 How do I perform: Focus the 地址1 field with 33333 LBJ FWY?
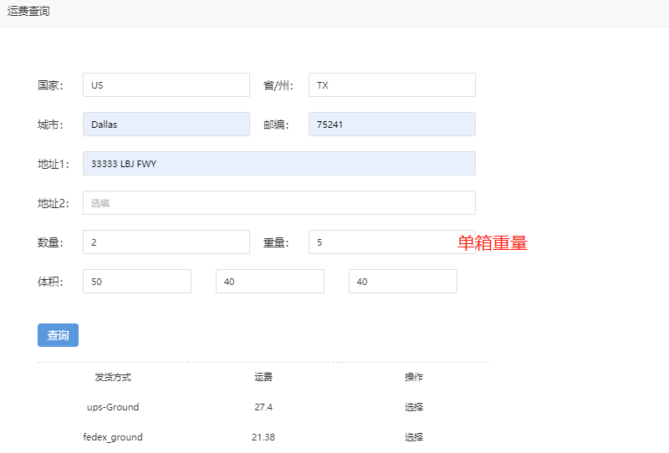278,163
